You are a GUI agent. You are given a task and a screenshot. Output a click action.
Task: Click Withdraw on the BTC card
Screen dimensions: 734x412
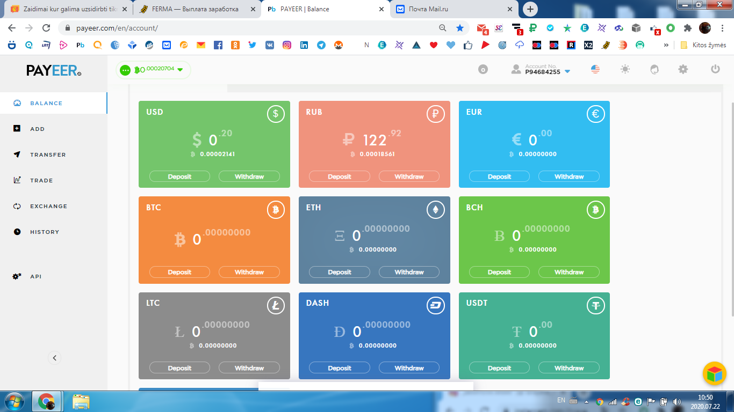(x=249, y=272)
